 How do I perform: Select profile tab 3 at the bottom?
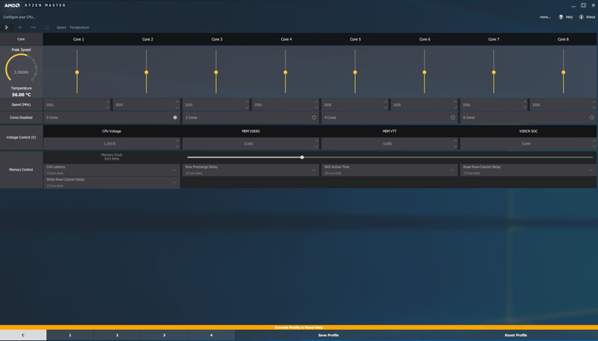164,335
